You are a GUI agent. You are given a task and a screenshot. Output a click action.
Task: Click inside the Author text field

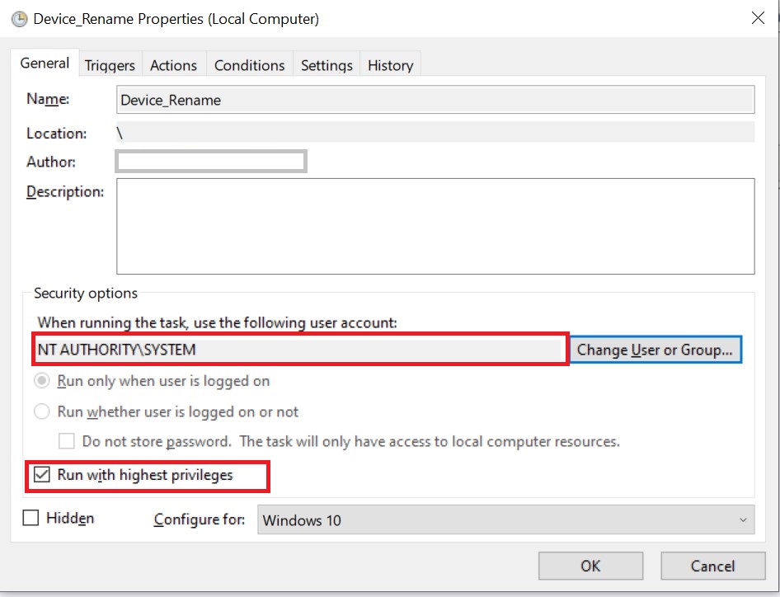pyautogui.click(x=210, y=161)
